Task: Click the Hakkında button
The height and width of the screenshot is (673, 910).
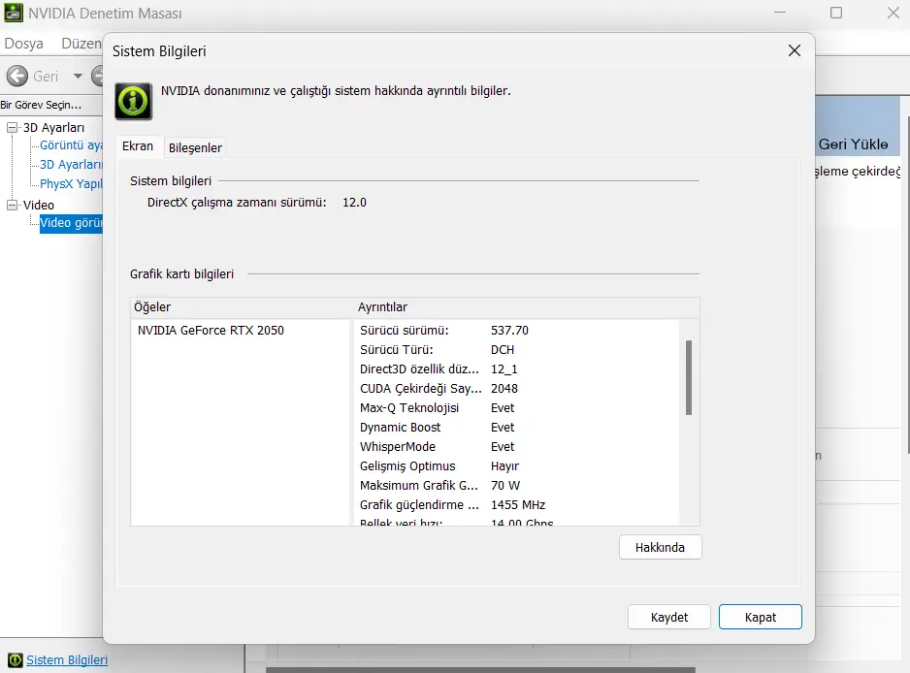Action: pos(661,547)
